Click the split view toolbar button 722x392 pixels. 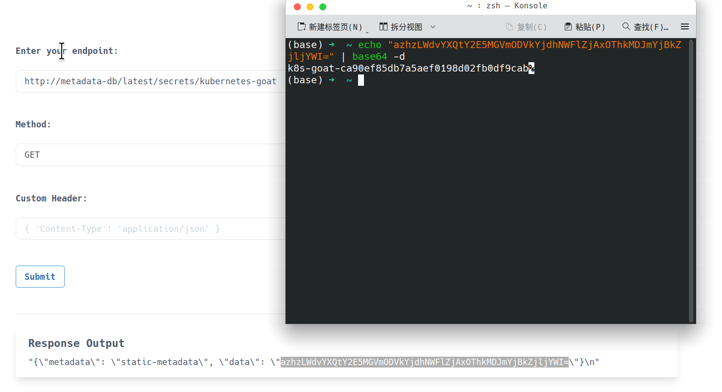pyautogui.click(x=401, y=27)
